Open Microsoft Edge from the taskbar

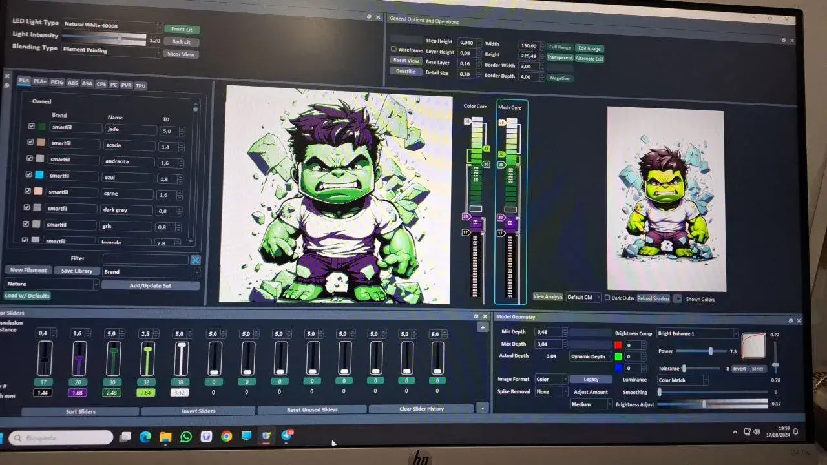[145, 437]
